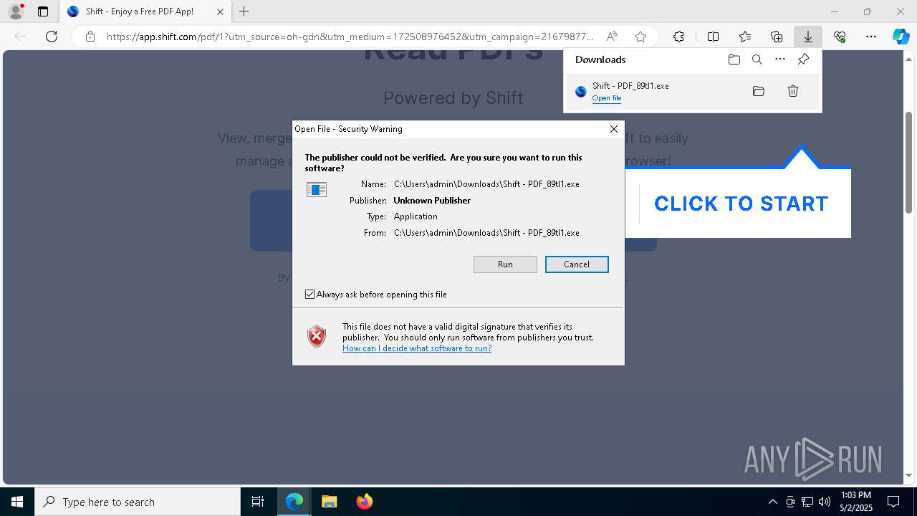Open the tab actions menu icon
The image size is (917, 516).
(43, 11)
